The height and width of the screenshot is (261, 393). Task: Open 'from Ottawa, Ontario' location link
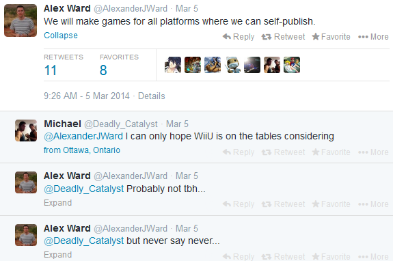point(82,150)
